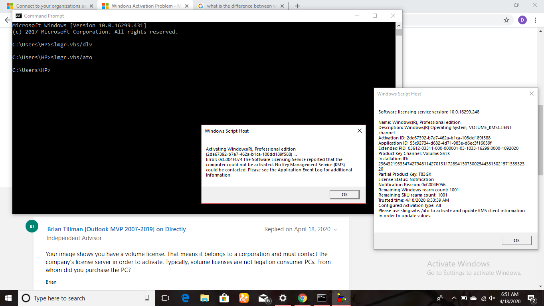Click the Windows Script Host taskbar icon
Screen dimensions: 544x306
(341, 298)
